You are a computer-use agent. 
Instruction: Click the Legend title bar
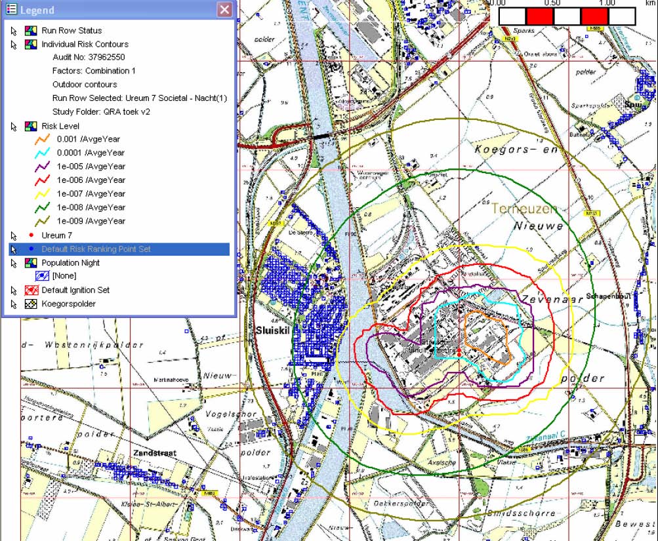[x=119, y=9]
